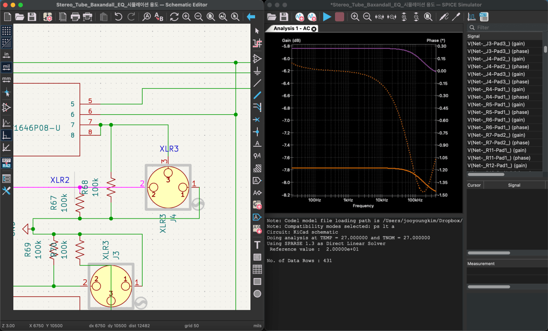This screenshot has height=331, width=548.
Task: Select the Text tool in schematic editor
Action: point(257,245)
